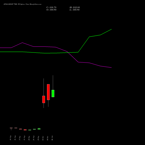The width and height of the screenshot is (145, 145).
Task: Click the 05 Oct date label
Action: [48, 138]
